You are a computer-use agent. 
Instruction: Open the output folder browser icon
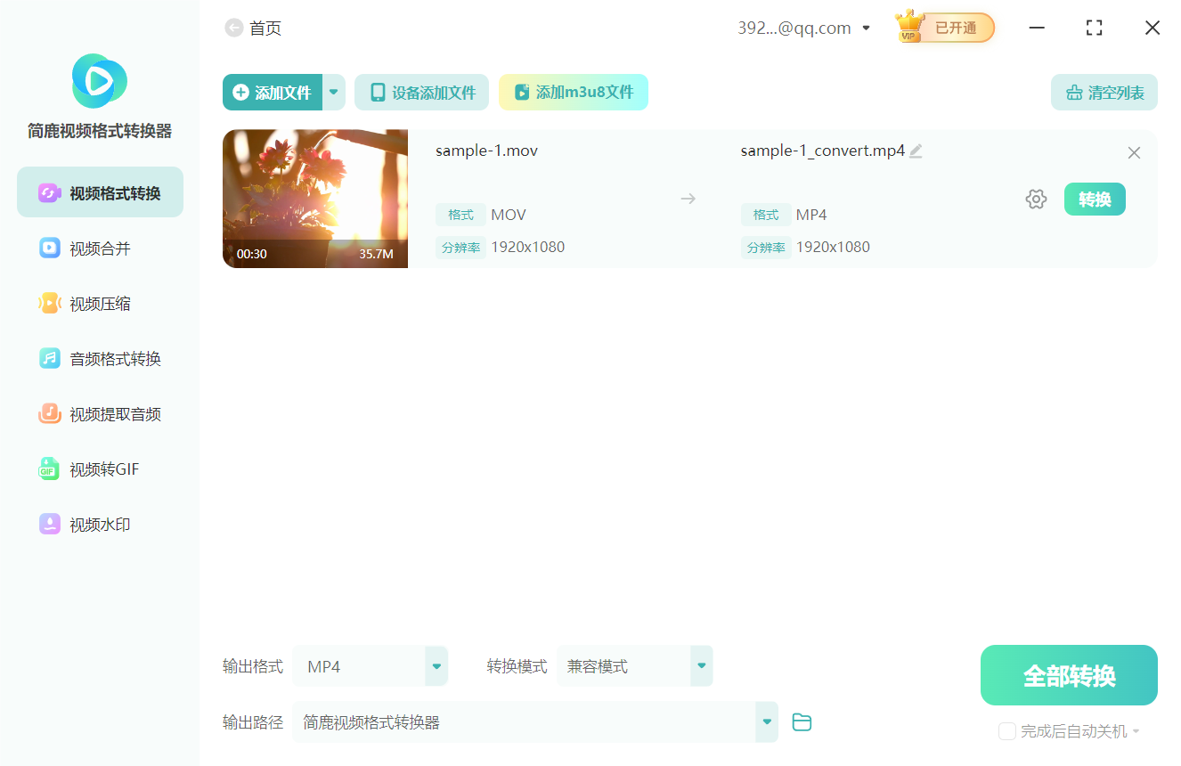(x=802, y=721)
